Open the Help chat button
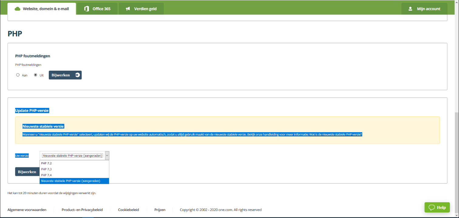 pyautogui.click(x=437, y=207)
